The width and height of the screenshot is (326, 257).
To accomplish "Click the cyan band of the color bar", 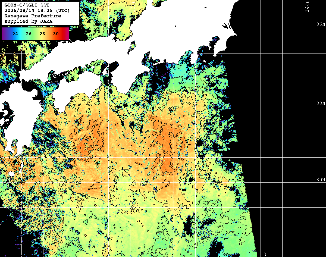I will 22,34.
